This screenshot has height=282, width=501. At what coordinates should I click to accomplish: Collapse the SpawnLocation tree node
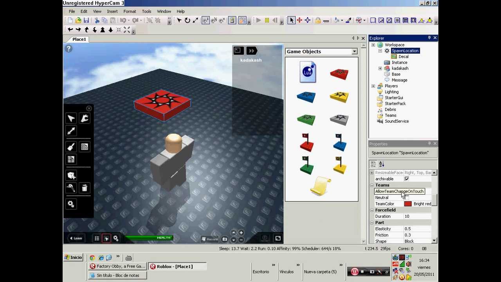point(380,51)
